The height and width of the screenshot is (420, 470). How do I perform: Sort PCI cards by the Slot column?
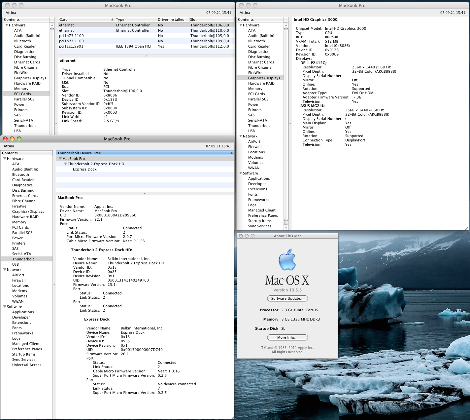[x=212, y=19]
